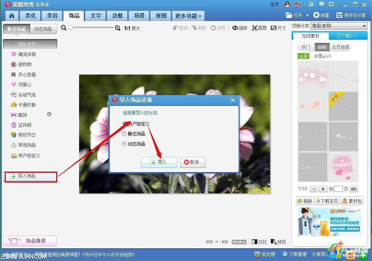This screenshot has height=261, width=372.
Task: Open the dropdown arrow beside 打开
Action: coord(307,16)
